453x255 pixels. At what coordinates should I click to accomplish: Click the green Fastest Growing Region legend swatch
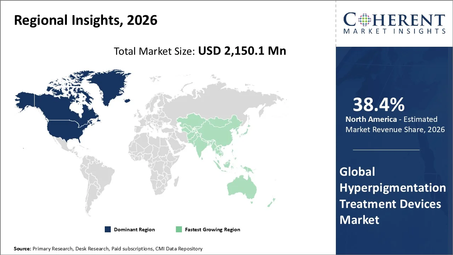179,229
